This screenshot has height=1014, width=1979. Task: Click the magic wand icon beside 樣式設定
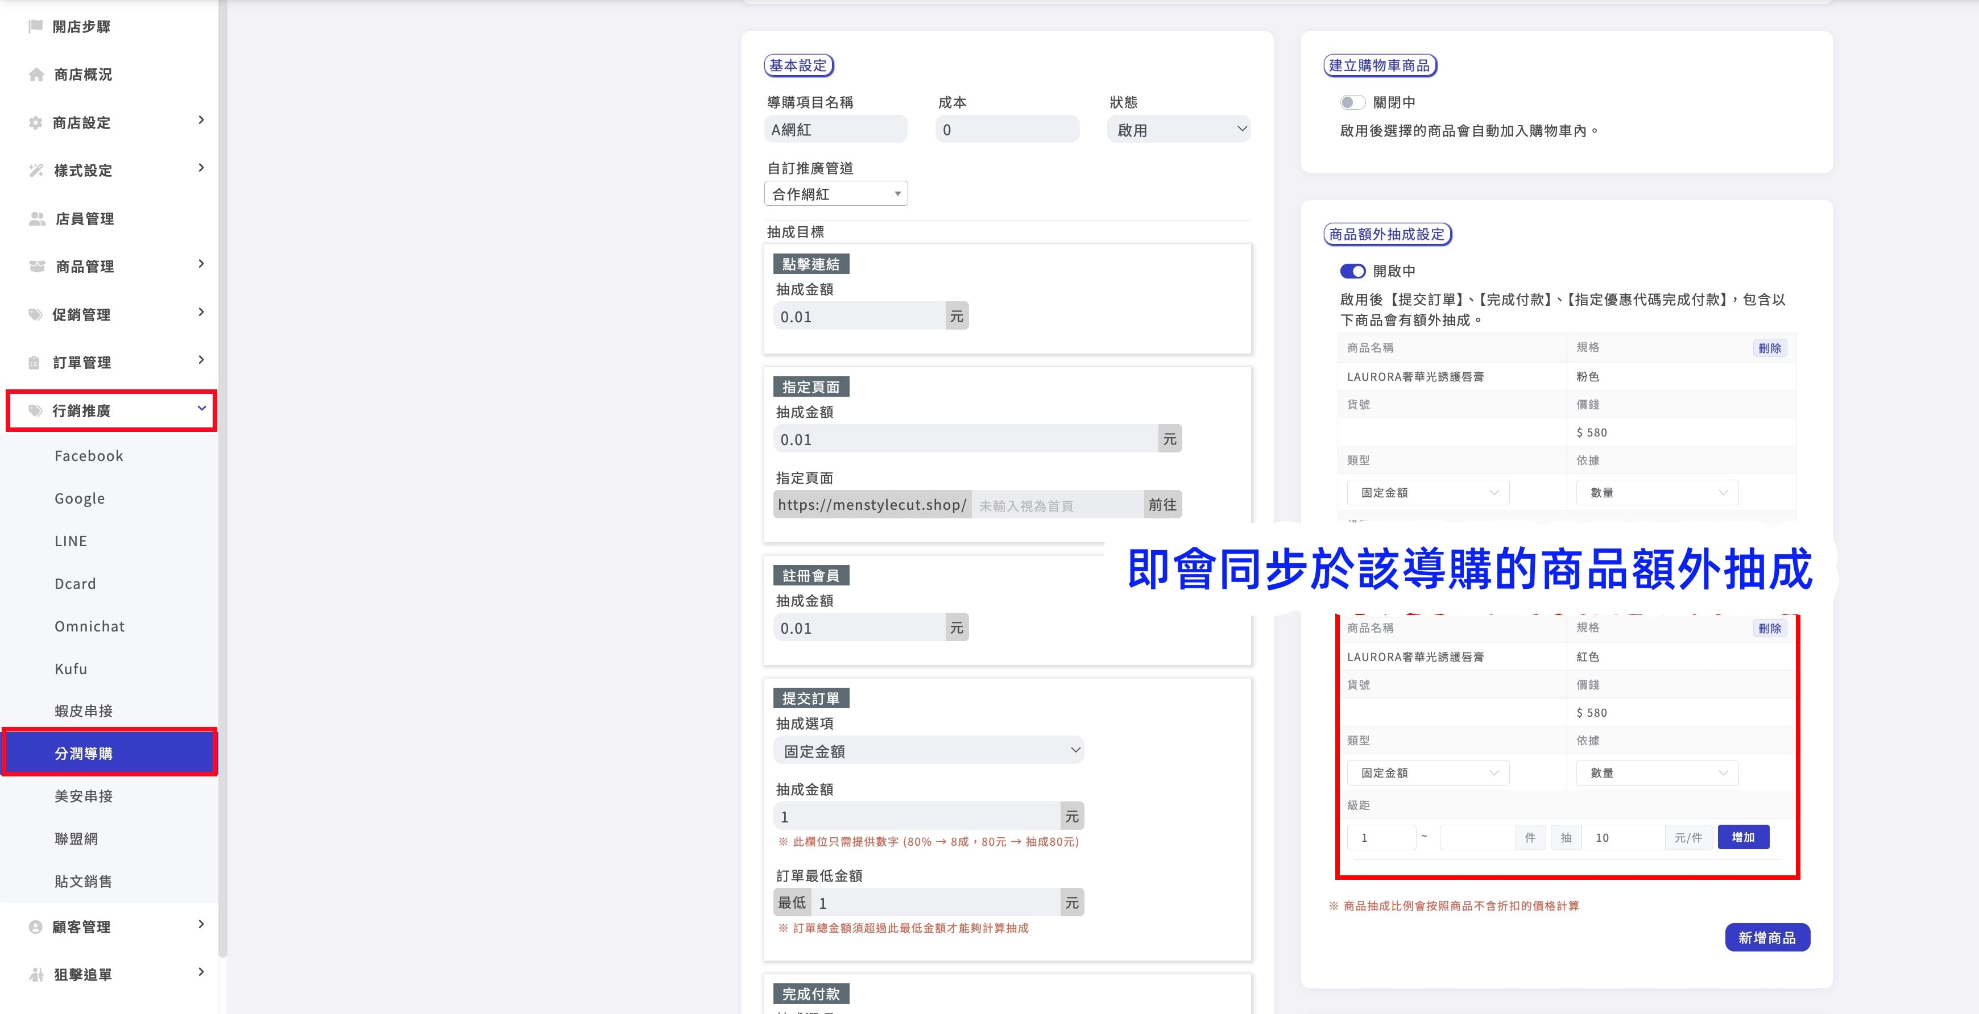(36, 171)
